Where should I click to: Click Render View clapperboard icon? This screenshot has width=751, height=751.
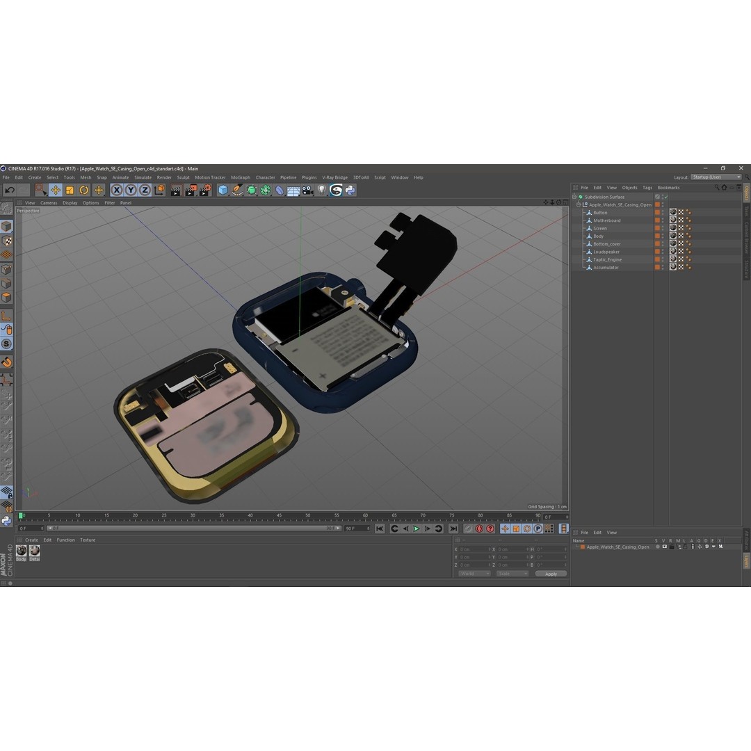(176, 190)
